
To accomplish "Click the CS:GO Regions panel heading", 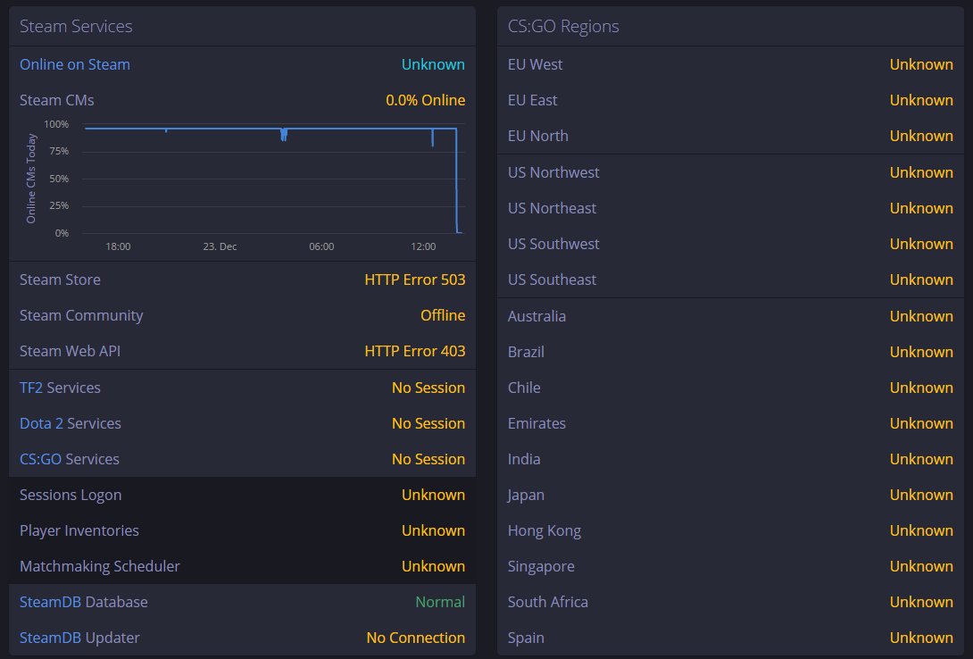I will coord(563,26).
